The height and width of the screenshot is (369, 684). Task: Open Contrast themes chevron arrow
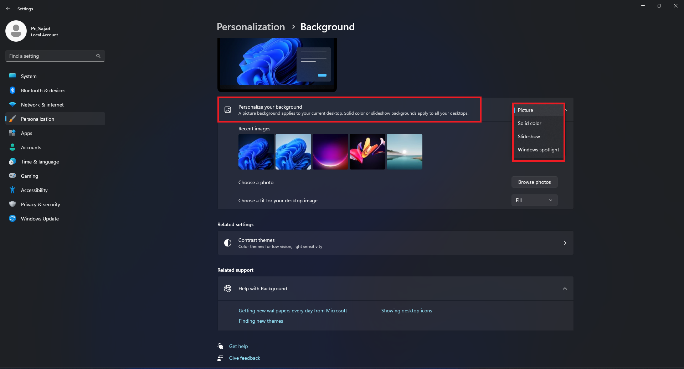(x=565, y=243)
